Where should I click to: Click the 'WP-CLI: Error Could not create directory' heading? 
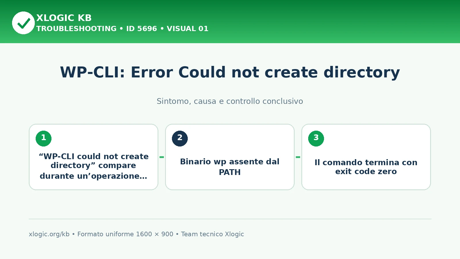[230, 72]
